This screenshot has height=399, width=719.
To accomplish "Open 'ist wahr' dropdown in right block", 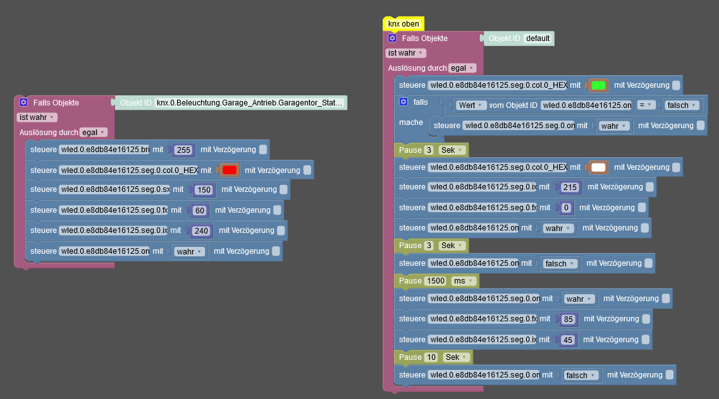I will [405, 53].
